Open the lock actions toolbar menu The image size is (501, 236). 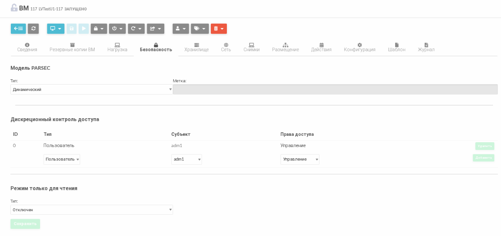click(99, 29)
